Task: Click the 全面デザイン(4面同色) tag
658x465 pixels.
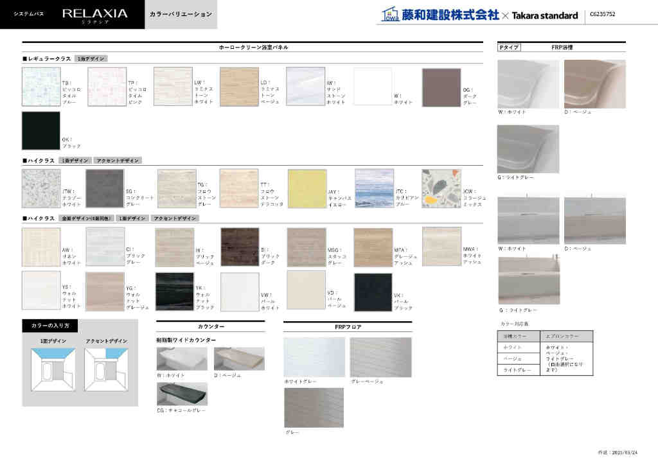Action: [87, 218]
